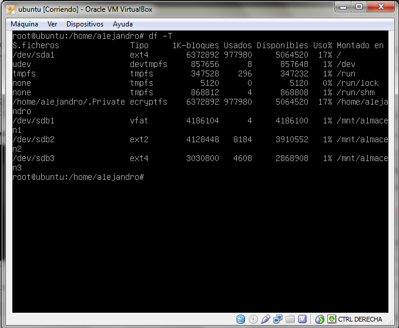This screenshot has height=328, width=399.
Task: Click the CTRL DERECHA host key label
Action: click(360, 319)
